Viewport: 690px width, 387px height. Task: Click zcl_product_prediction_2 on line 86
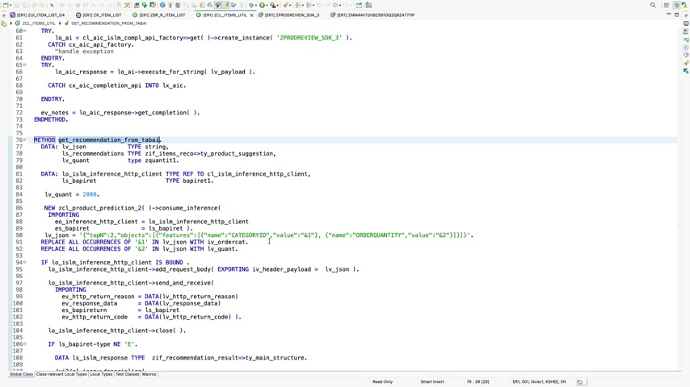101,208
